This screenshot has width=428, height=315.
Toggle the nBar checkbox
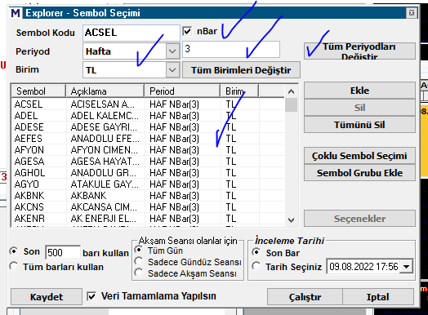click(x=187, y=31)
